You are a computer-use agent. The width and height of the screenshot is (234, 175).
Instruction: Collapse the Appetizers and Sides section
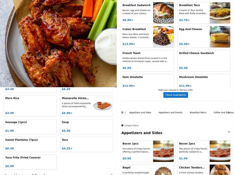229,132
